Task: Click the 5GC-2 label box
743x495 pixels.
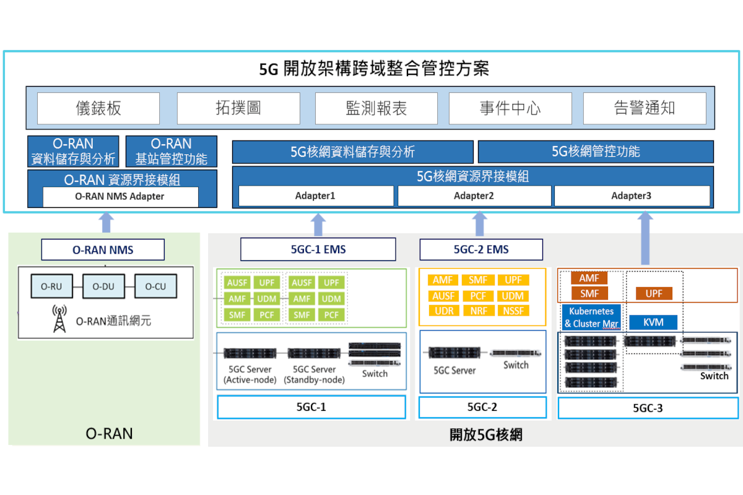Action: click(x=482, y=407)
